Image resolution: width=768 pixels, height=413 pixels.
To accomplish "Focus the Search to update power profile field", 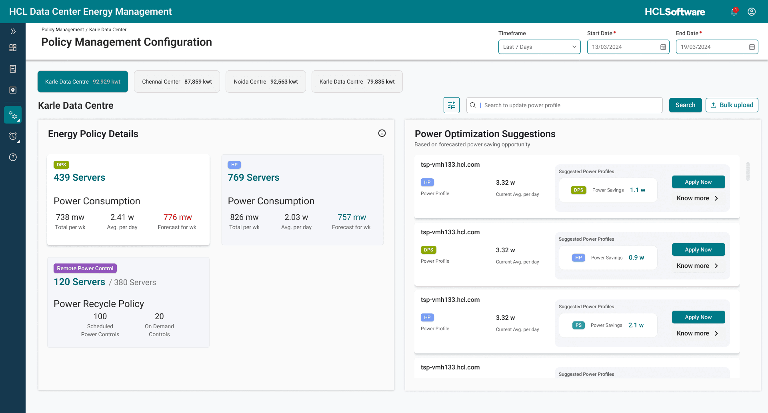I will click(564, 105).
